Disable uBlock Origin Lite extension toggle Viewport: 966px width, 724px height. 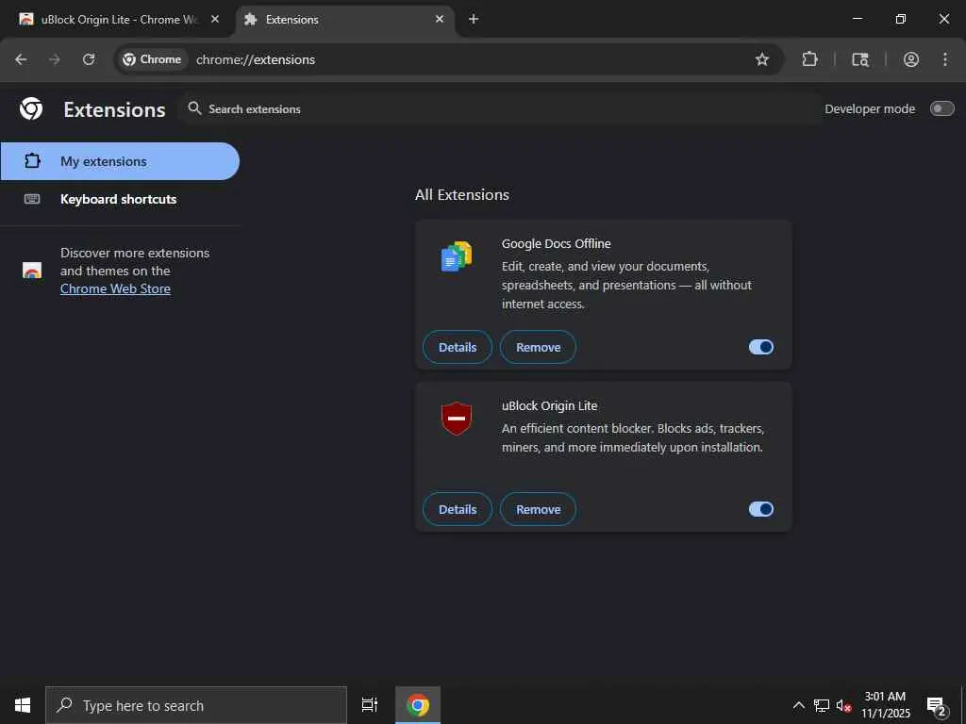[761, 509]
